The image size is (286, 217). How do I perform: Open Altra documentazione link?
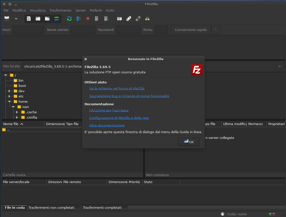click(x=107, y=125)
